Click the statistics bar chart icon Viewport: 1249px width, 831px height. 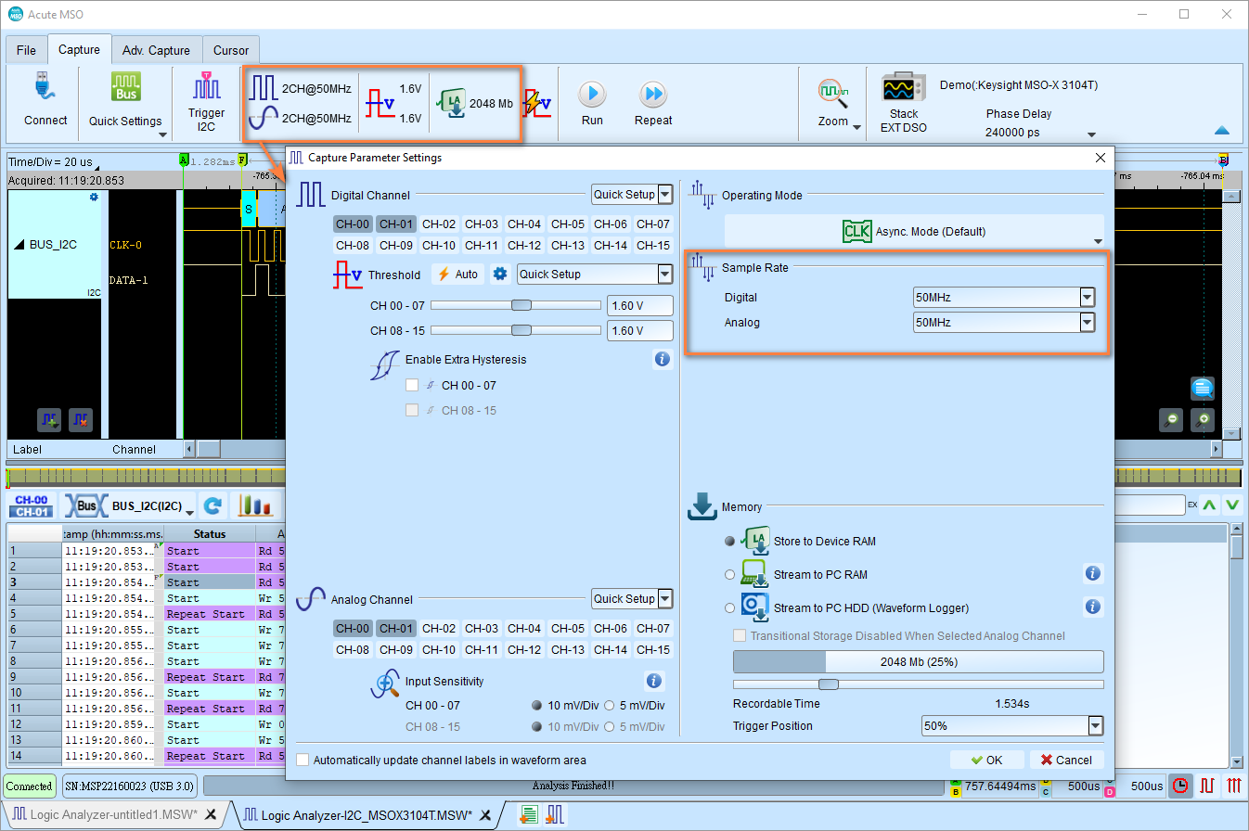click(254, 506)
